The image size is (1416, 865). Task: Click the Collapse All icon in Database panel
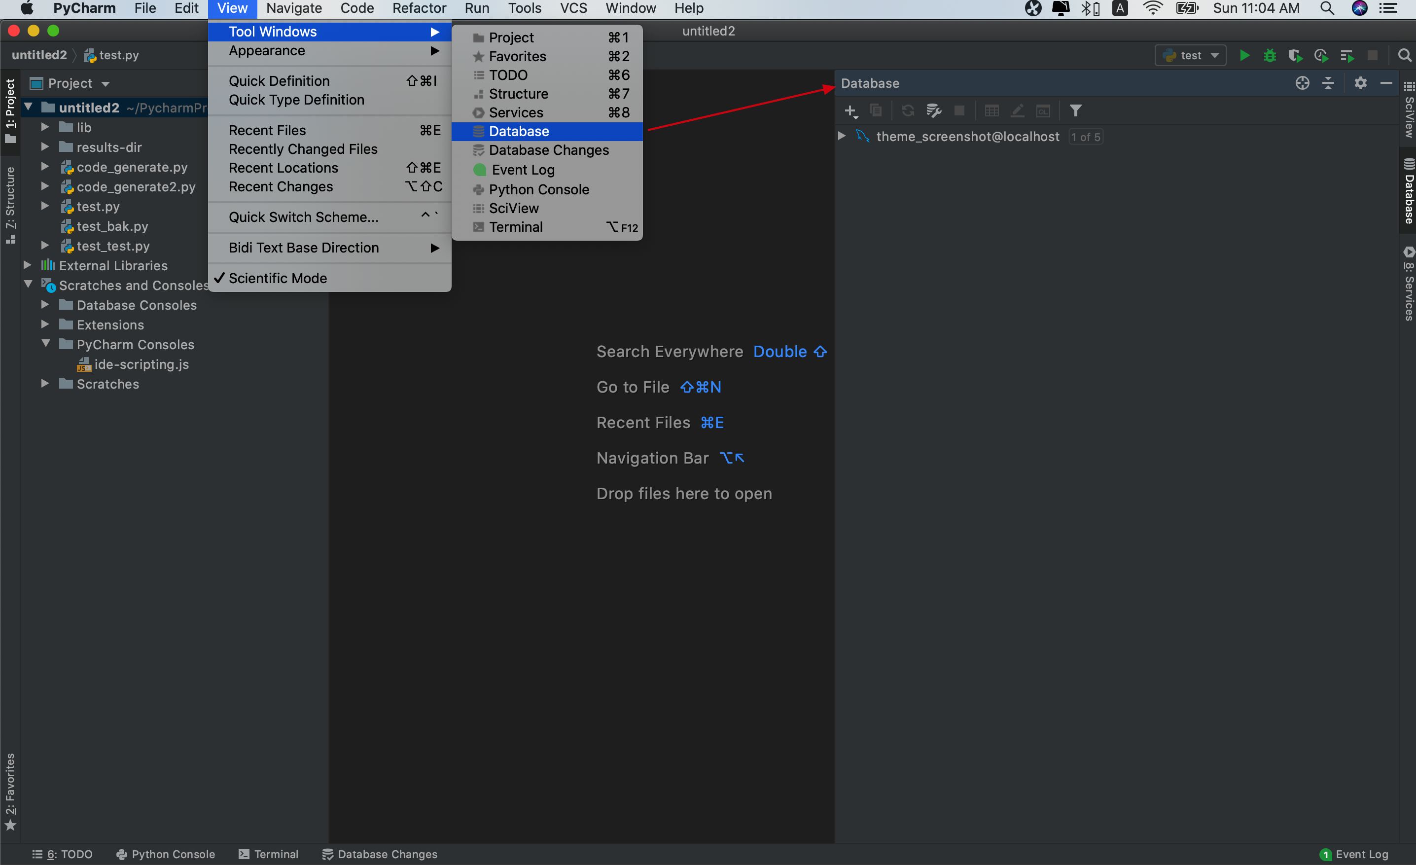pos(1328,83)
